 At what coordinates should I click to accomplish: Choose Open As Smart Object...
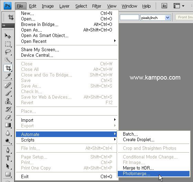coord(67,35)
